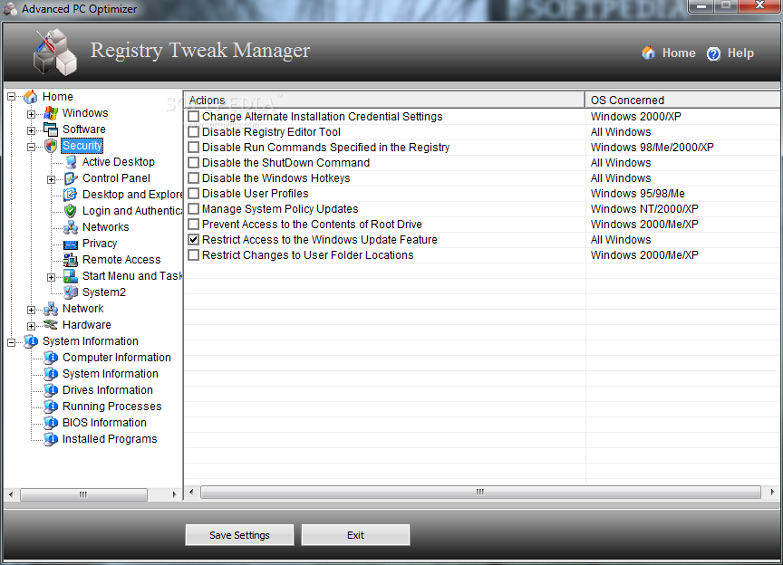Click the Privacy icon in tree
This screenshot has height=565, width=783.
71,244
